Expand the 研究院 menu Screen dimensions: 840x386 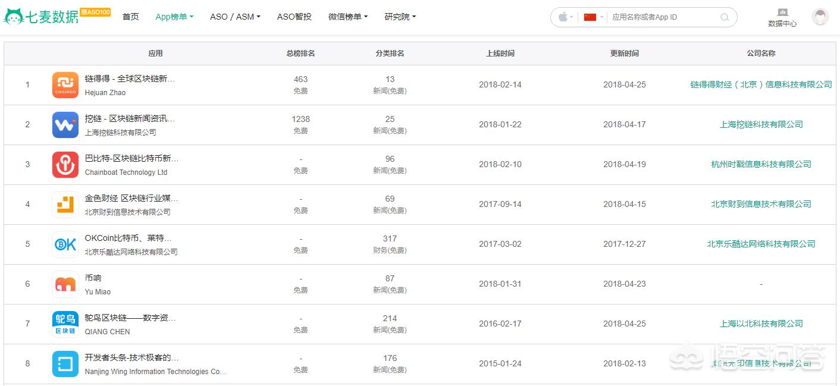[x=400, y=17]
